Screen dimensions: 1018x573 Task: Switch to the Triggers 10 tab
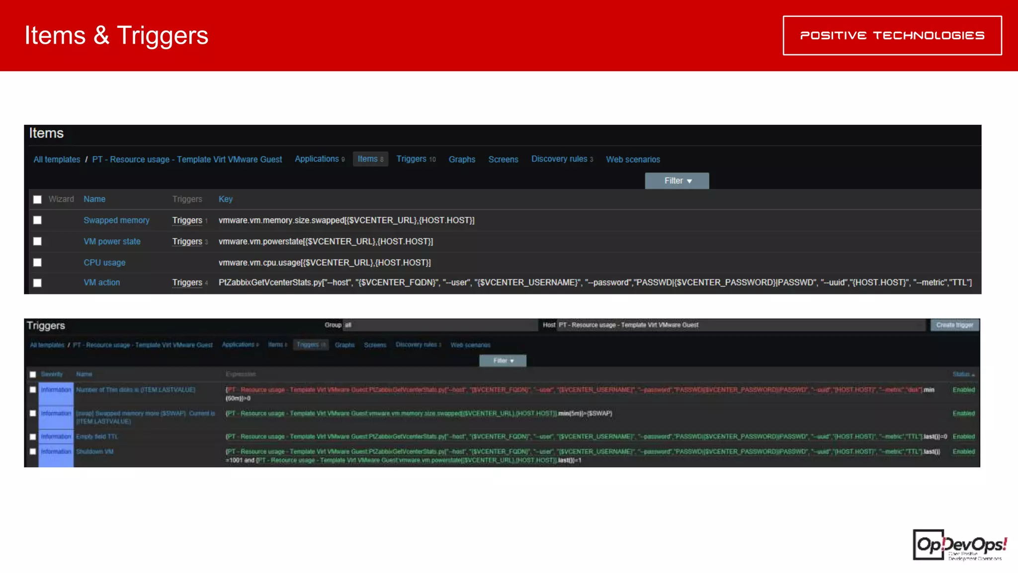[x=416, y=159]
